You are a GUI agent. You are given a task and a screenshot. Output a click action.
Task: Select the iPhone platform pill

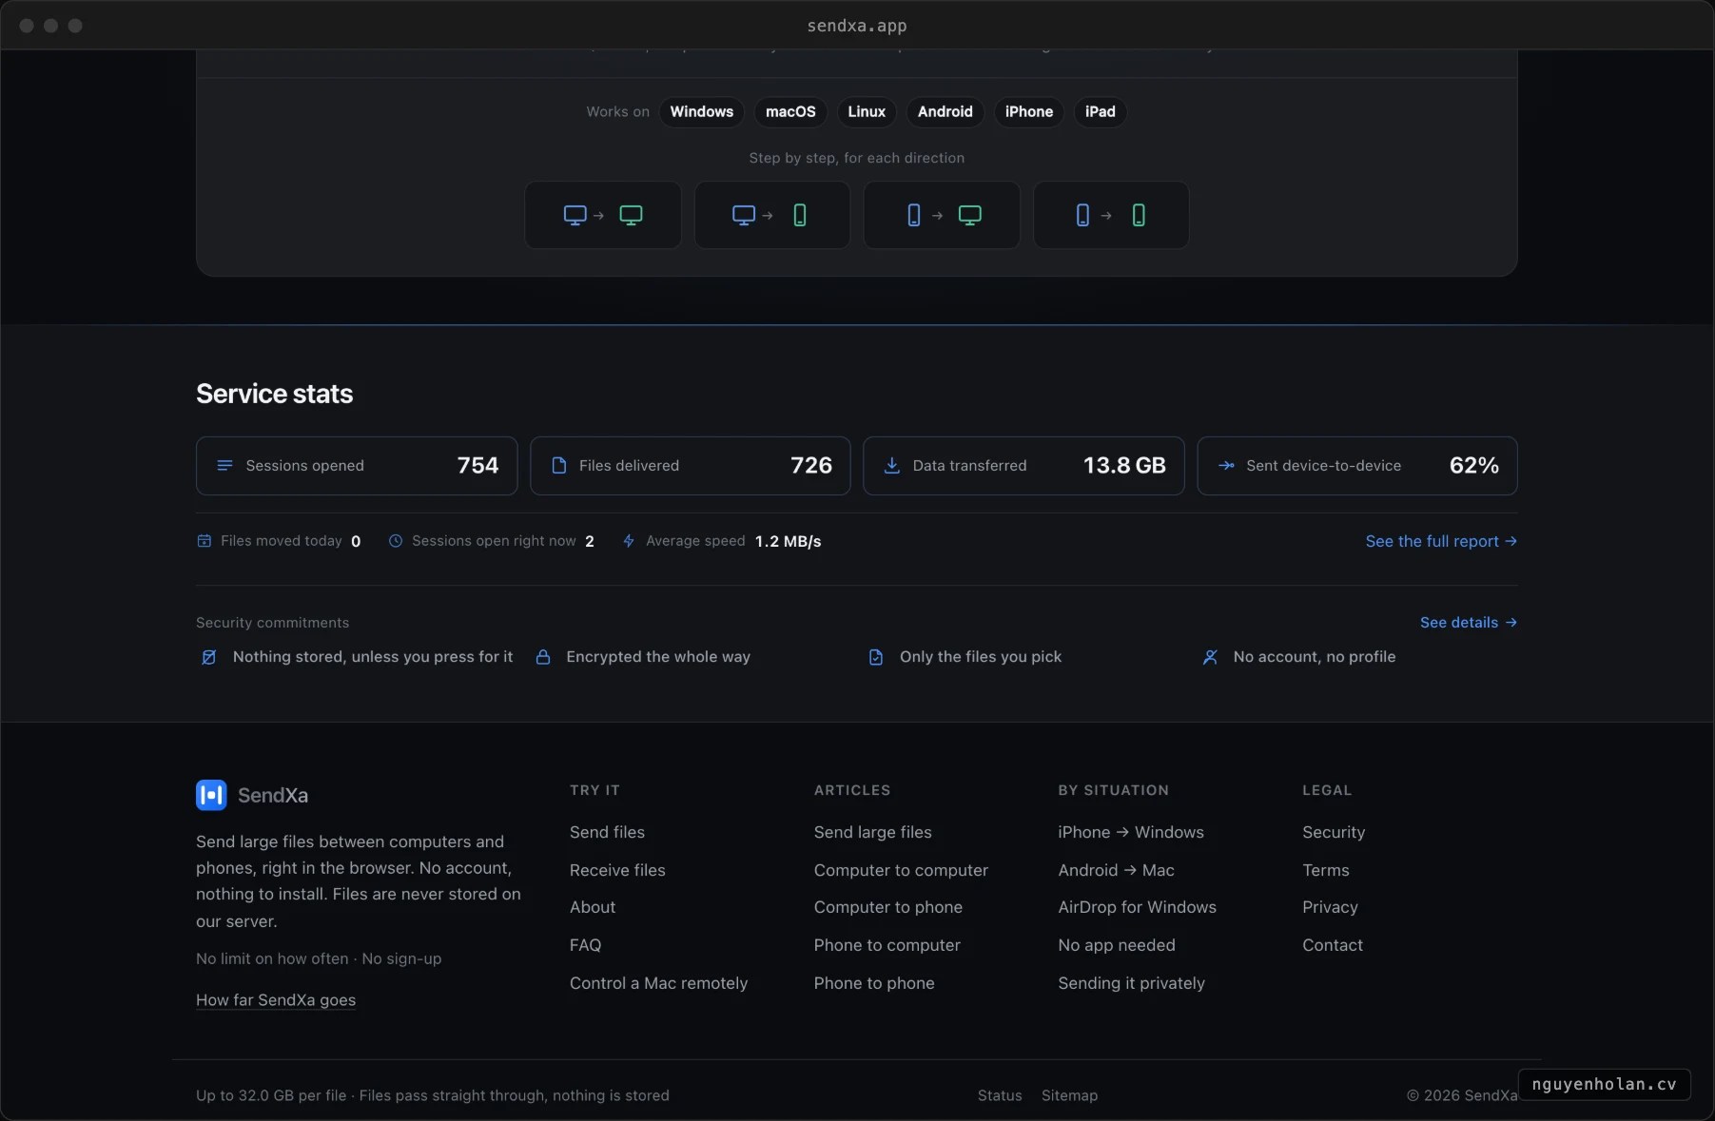[x=1029, y=111]
